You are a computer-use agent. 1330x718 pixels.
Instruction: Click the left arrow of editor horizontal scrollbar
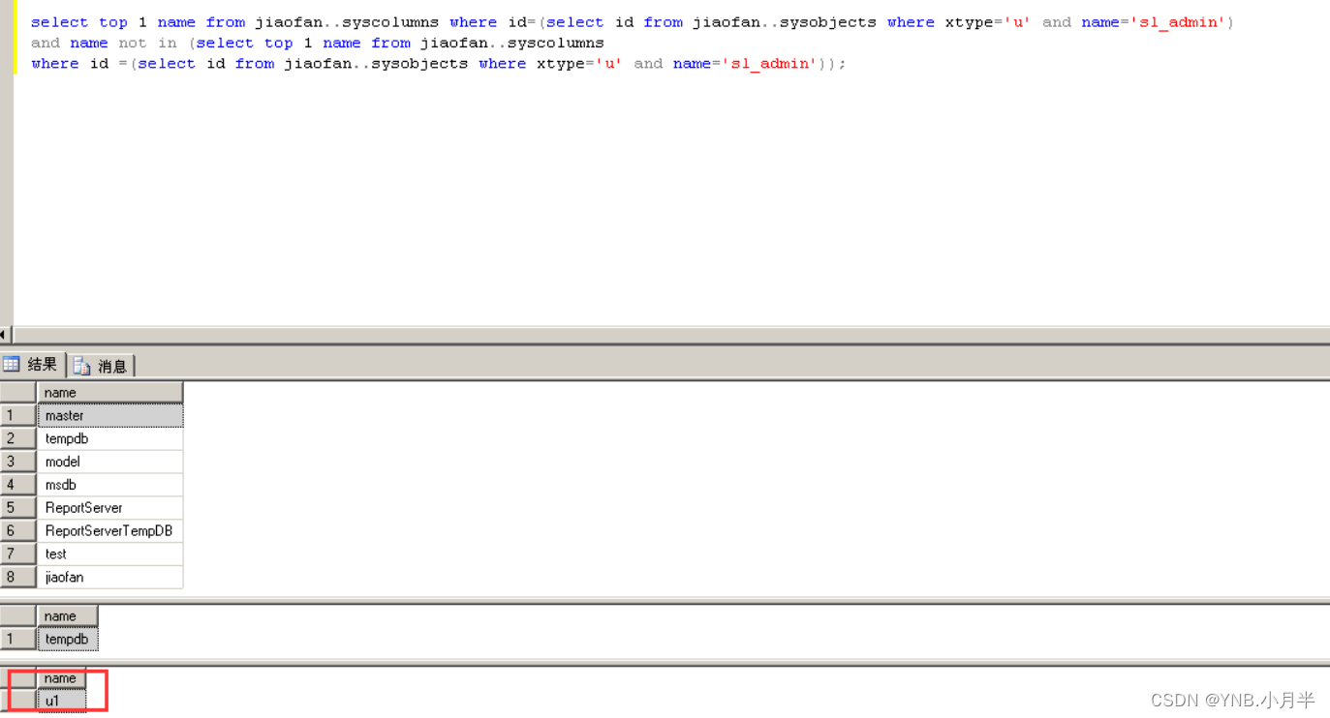coord(5,335)
